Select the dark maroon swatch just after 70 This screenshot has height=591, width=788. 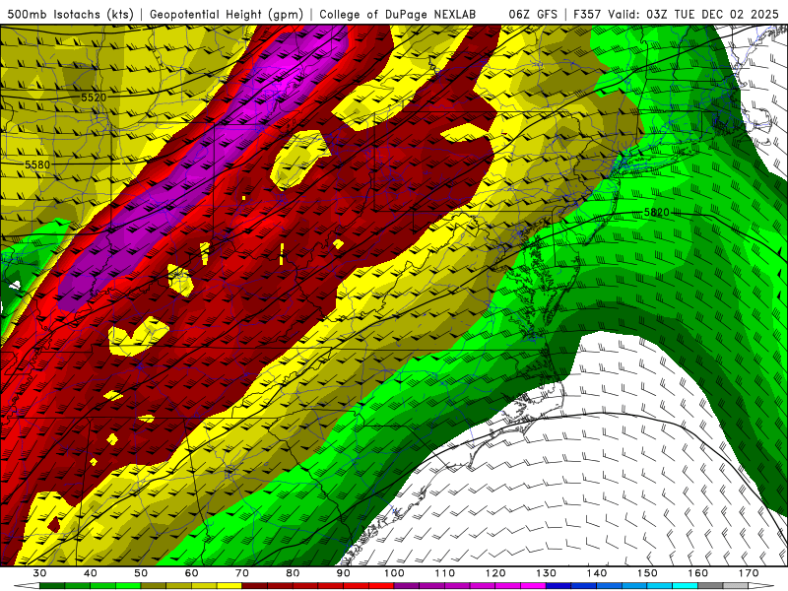pos(255,586)
